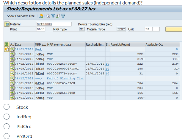
Task: Click the Unit field EA
Action: [148, 29]
